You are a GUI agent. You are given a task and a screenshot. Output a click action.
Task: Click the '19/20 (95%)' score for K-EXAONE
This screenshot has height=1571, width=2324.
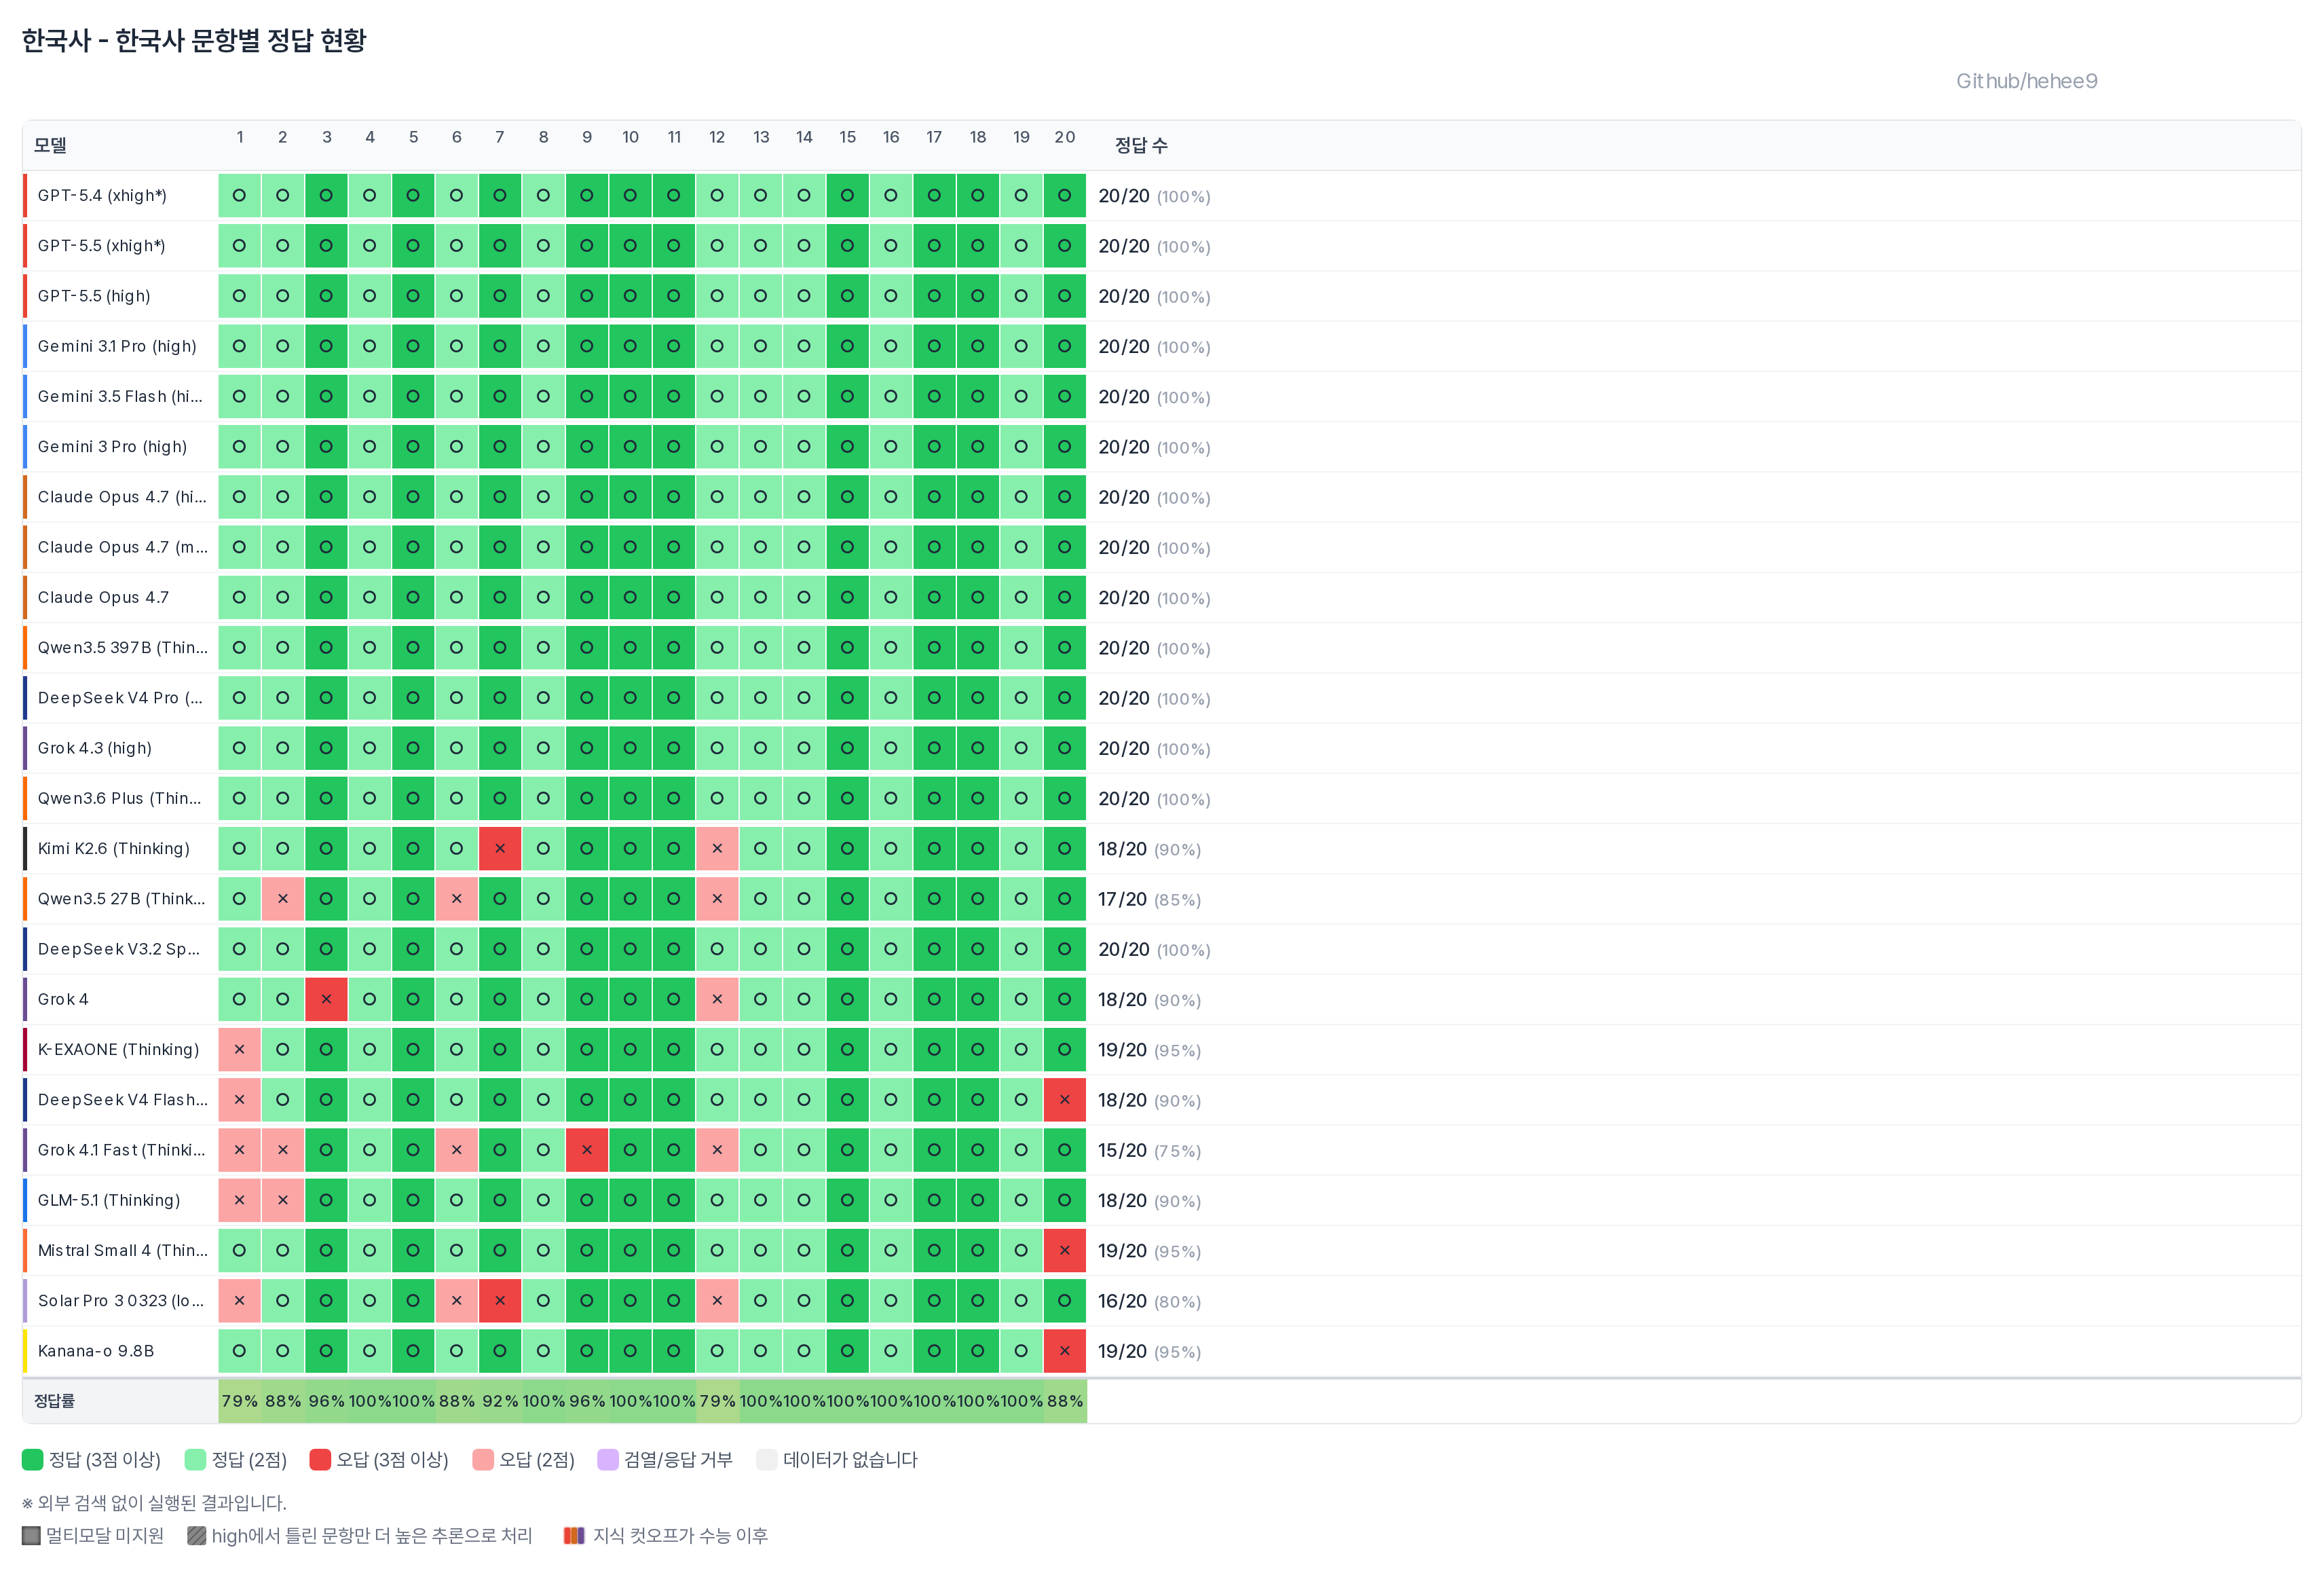pos(1149,1050)
